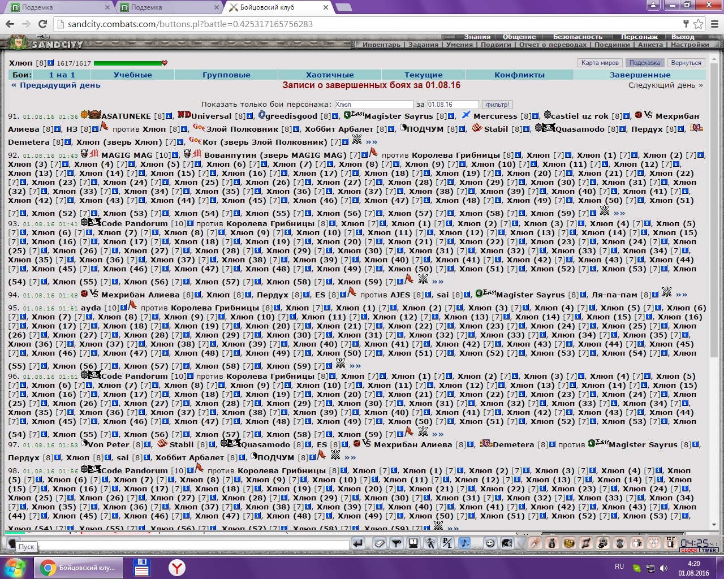Image resolution: width=724 pixels, height=579 pixels.
Task: Click the money bag icon
Action: coord(552,543)
